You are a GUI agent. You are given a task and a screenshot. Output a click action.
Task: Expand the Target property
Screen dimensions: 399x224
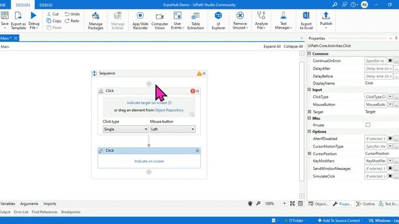pos(309,112)
